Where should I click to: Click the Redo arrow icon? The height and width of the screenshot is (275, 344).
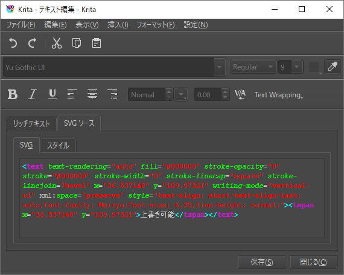coord(33,43)
